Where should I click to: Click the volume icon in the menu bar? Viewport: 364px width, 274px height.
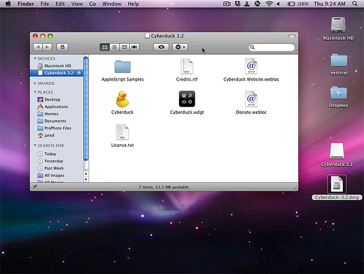tap(278, 4)
